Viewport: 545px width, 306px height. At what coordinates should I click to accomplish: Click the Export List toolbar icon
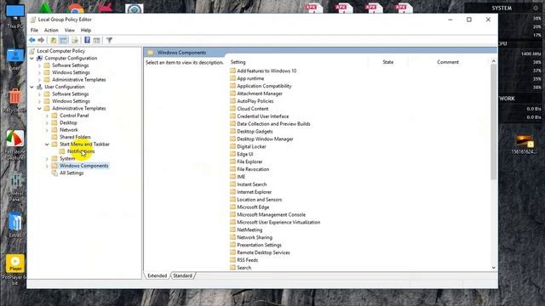click(75, 40)
